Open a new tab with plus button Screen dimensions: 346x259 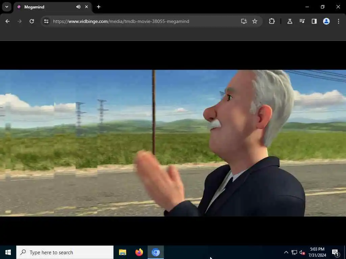[x=99, y=7]
